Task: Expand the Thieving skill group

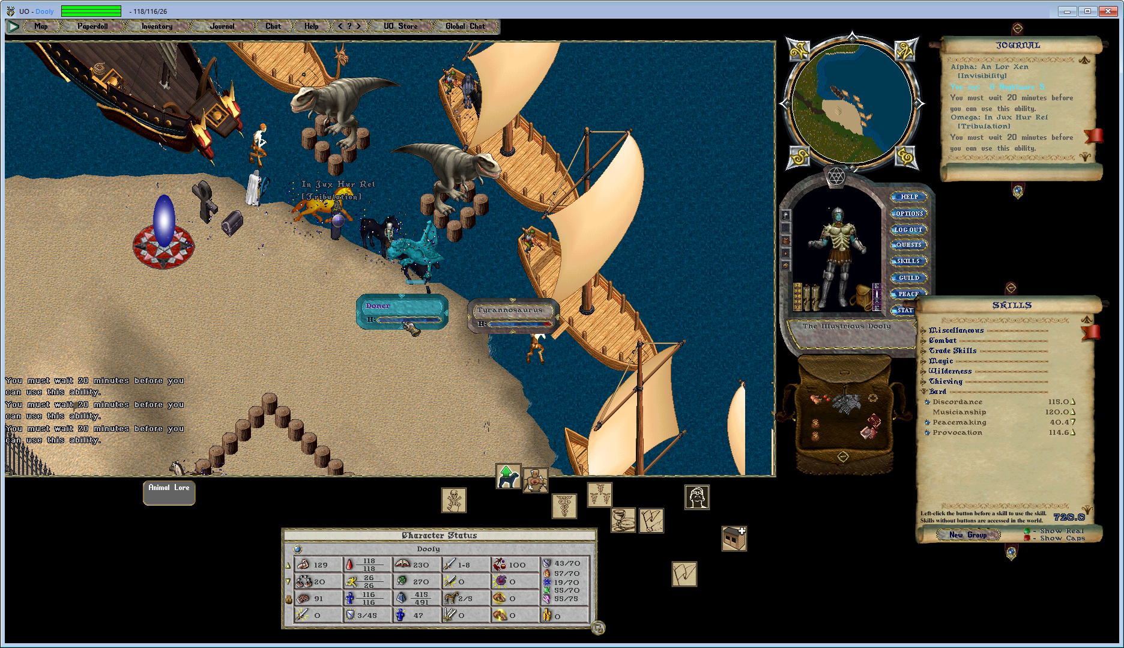Action: point(924,381)
